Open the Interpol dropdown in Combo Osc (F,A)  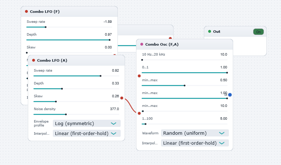tap(195, 143)
